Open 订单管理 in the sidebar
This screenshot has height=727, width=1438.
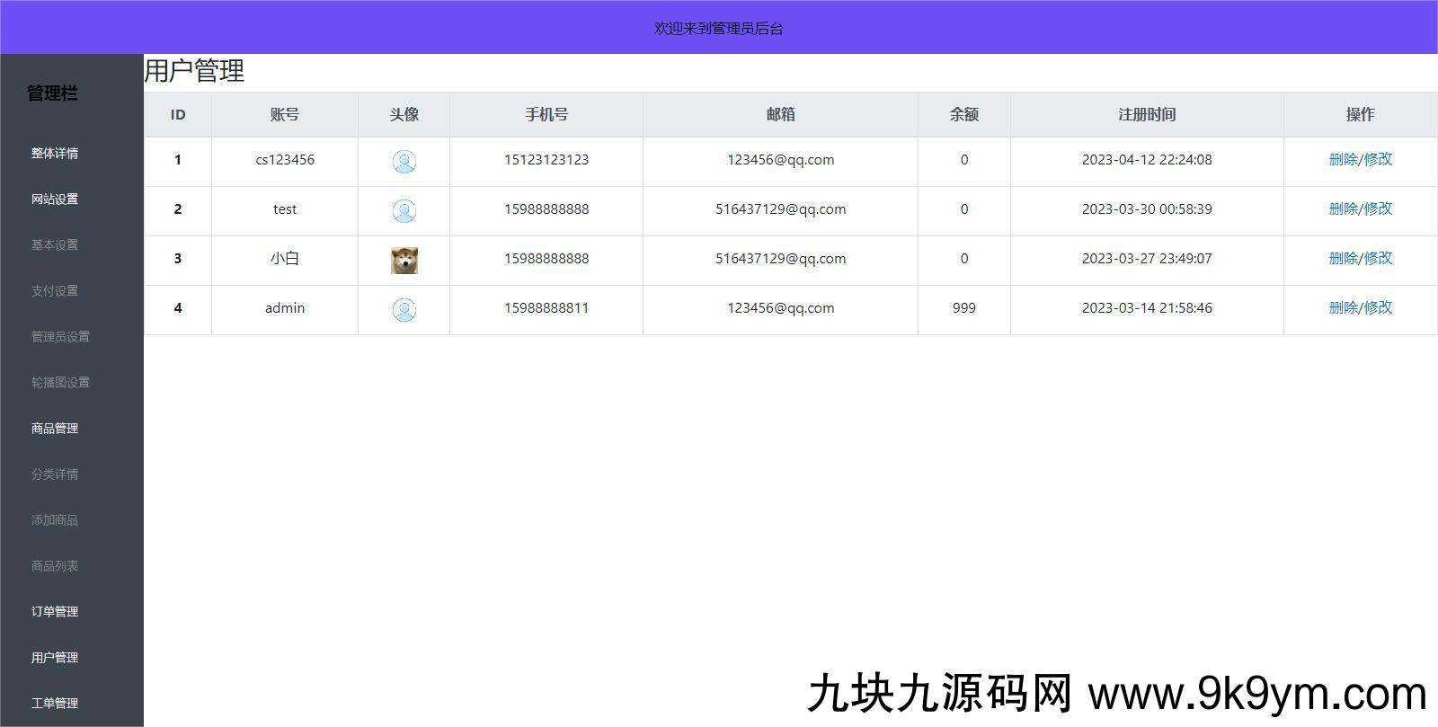pos(55,611)
